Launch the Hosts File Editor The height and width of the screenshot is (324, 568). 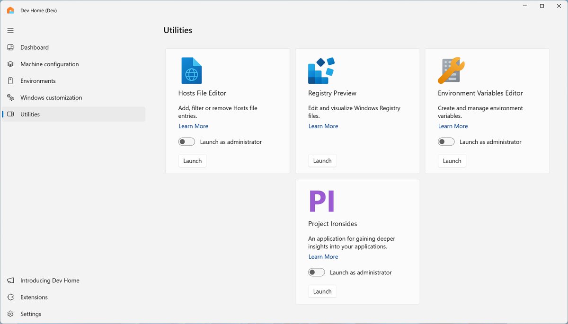pos(193,161)
